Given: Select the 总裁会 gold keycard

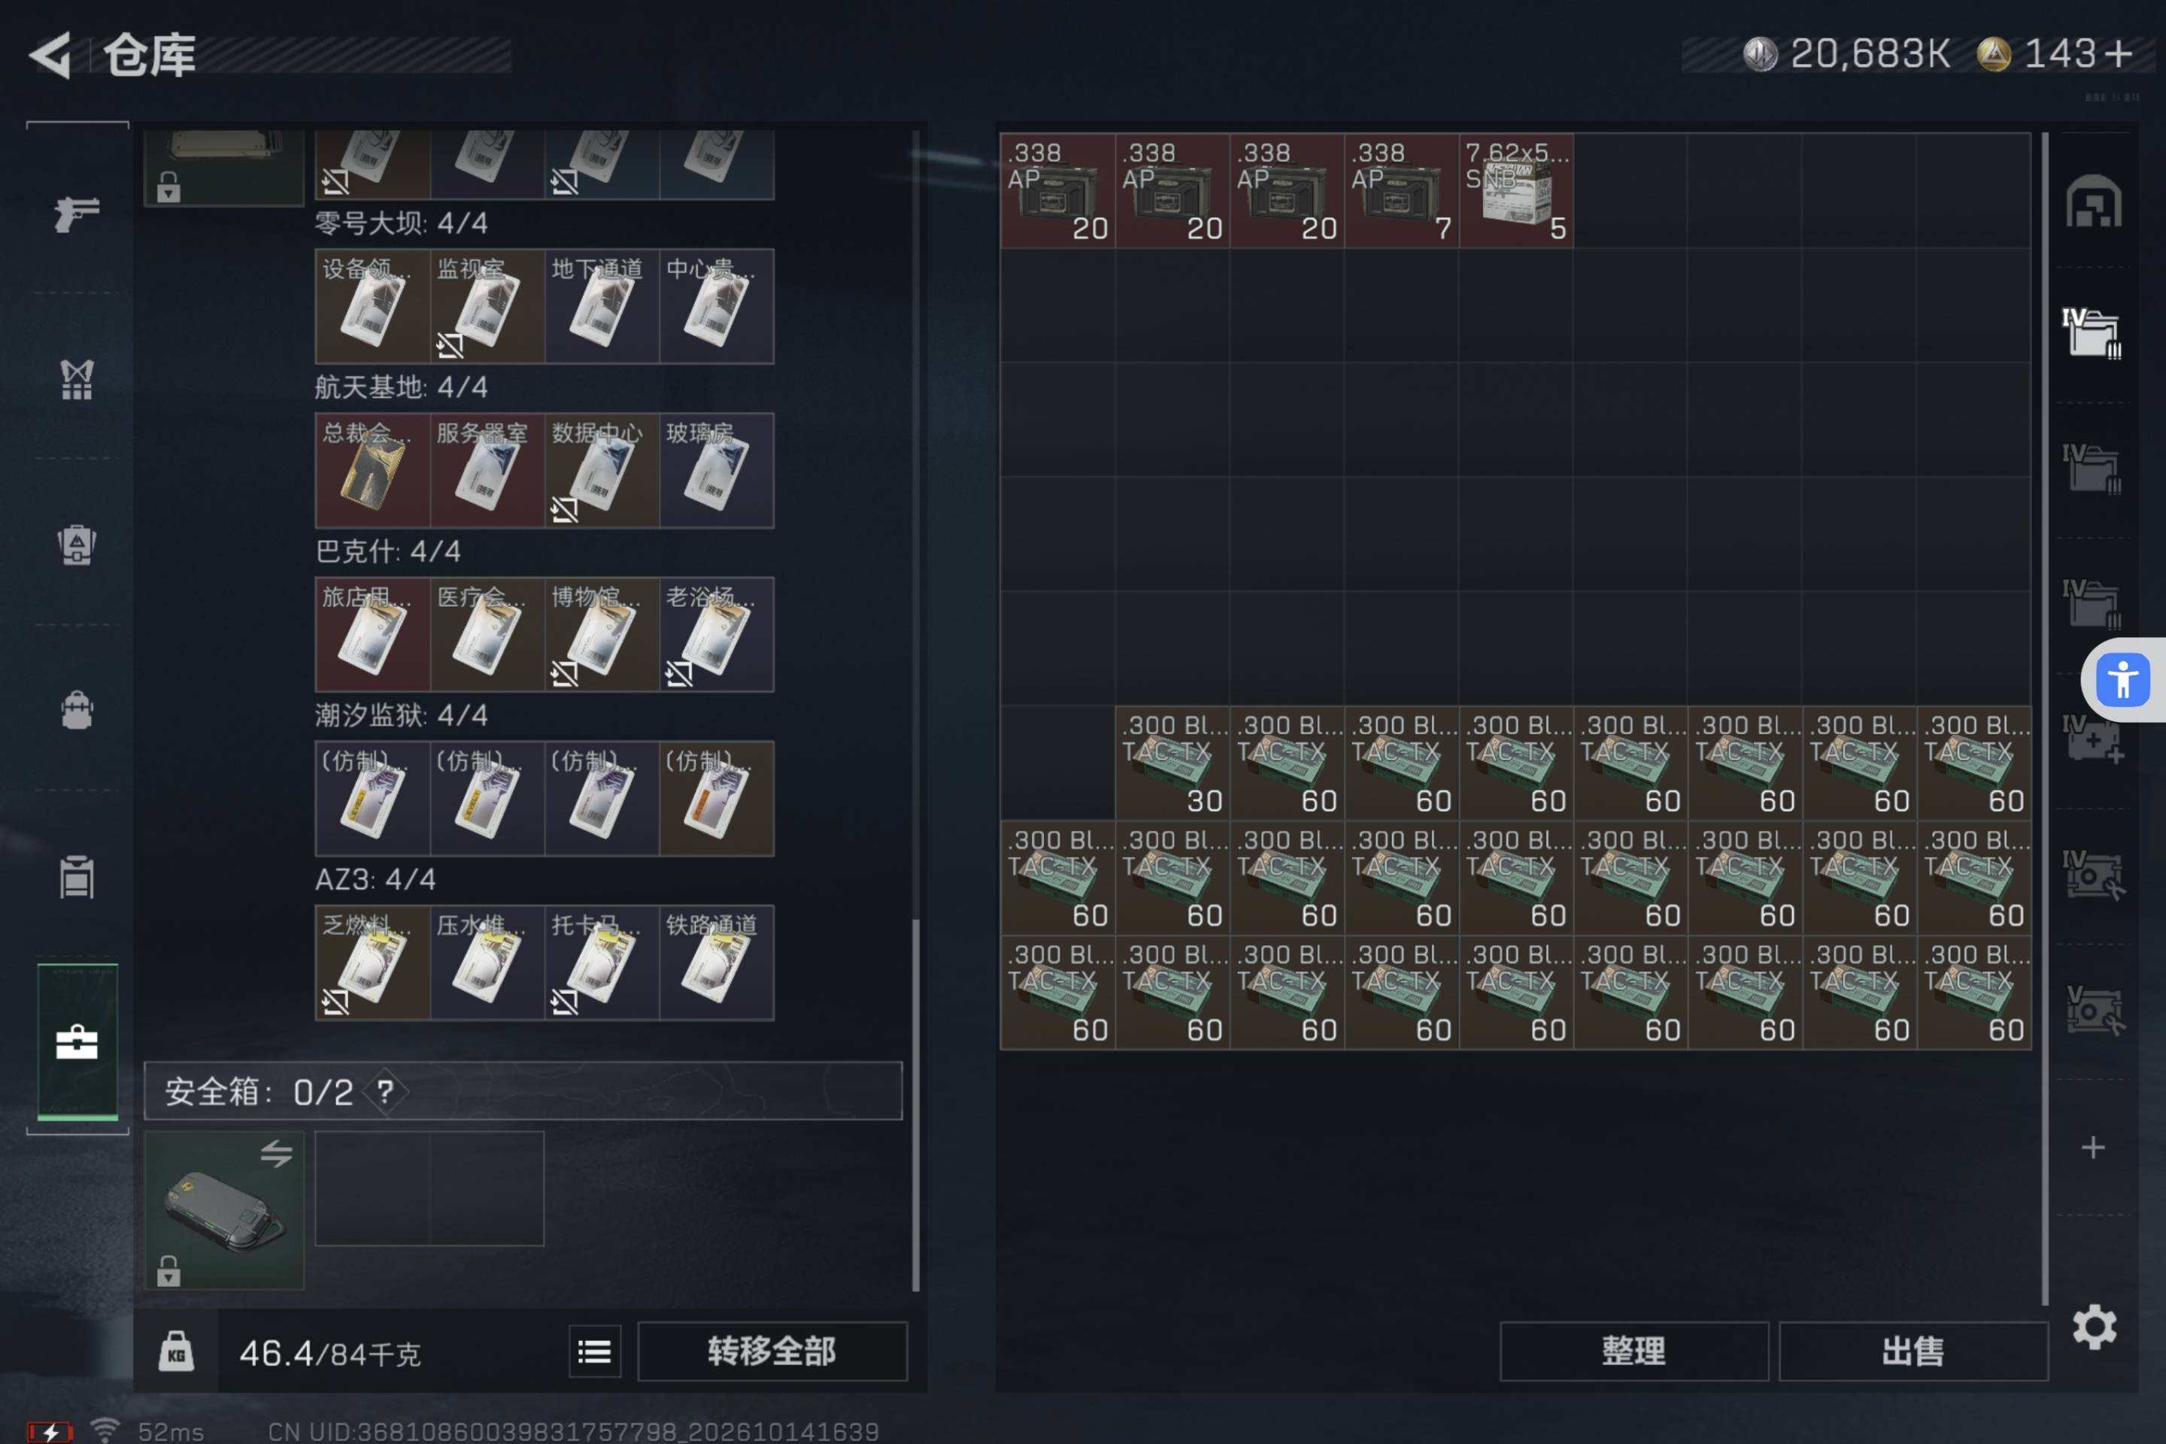Looking at the screenshot, I should 372,471.
